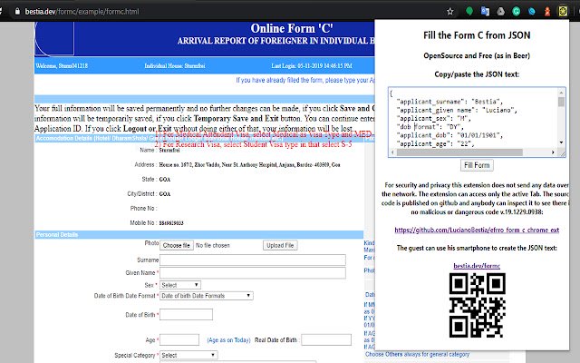Open the bestia.dev/formc link
580x363 pixels.
(477, 266)
